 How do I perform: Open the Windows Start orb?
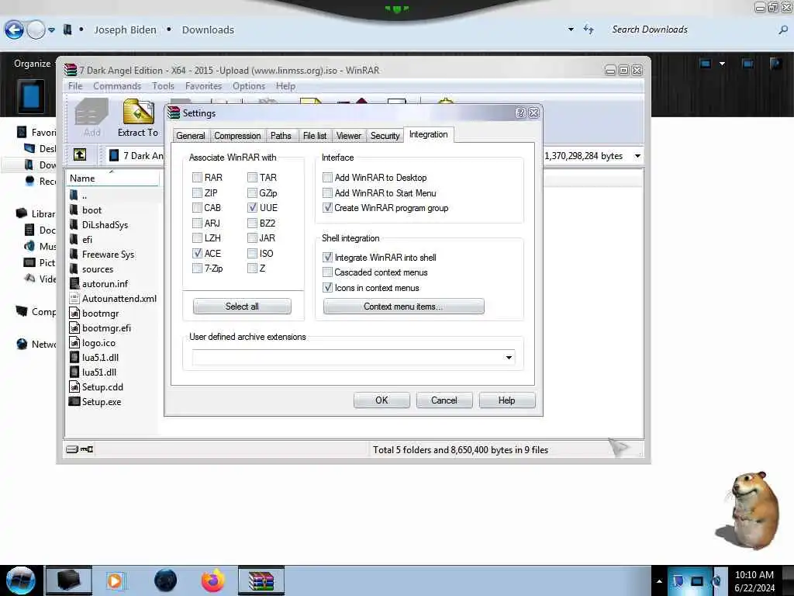pyautogui.click(x=21, y=580)
